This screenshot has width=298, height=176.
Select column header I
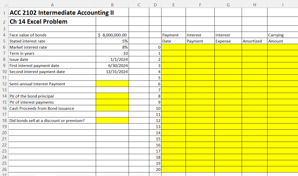(x=282, y=5)
